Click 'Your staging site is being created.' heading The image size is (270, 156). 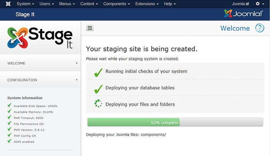pyautogui.click(x=142, y=49)
